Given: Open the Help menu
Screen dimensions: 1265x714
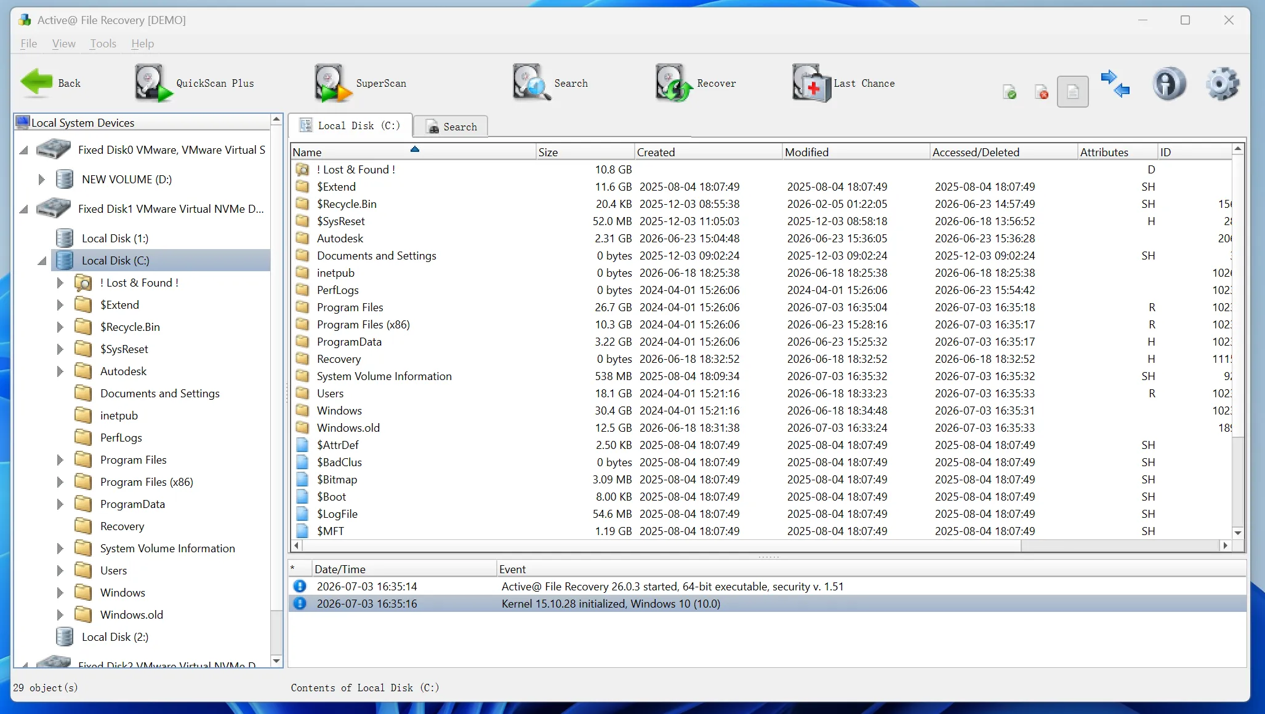Looking at the screenshot, I should pos(142,43).
